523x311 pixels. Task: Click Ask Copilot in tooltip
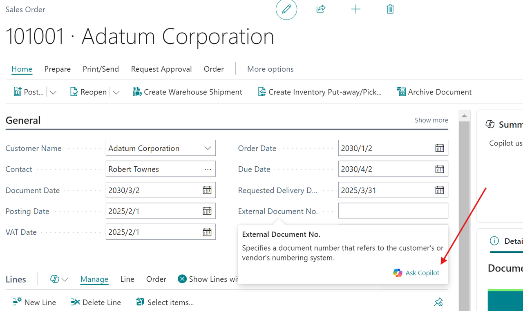(416, 273)
